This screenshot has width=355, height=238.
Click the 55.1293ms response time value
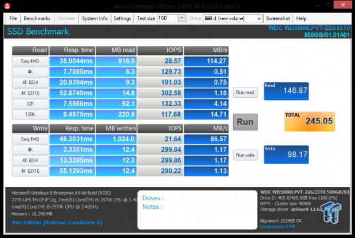[x=72, y=171]
